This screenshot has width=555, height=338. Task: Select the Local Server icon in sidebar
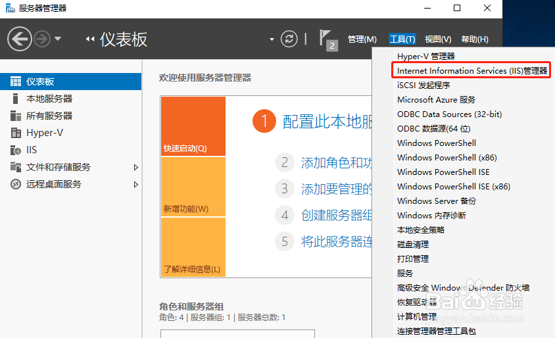(15, 99)
